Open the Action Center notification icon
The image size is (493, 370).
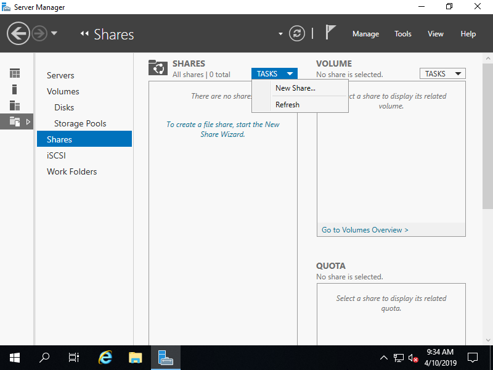coord(473,358)
